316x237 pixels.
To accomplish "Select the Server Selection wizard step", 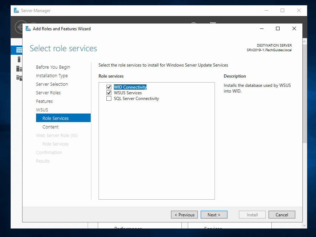I will (52, 84).
